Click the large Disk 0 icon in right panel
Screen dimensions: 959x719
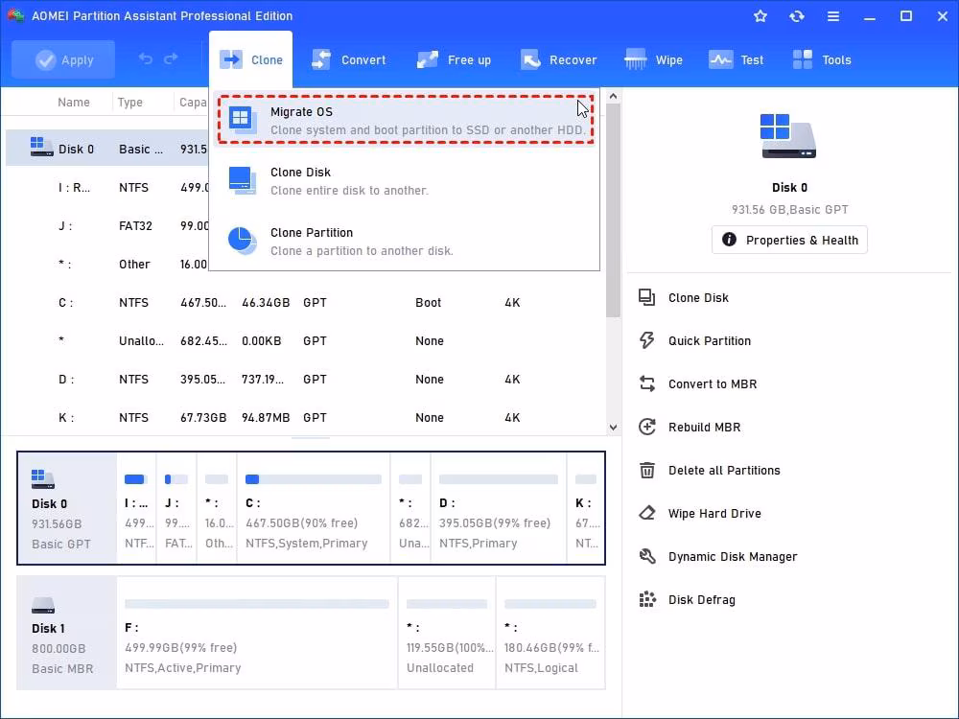788,136
